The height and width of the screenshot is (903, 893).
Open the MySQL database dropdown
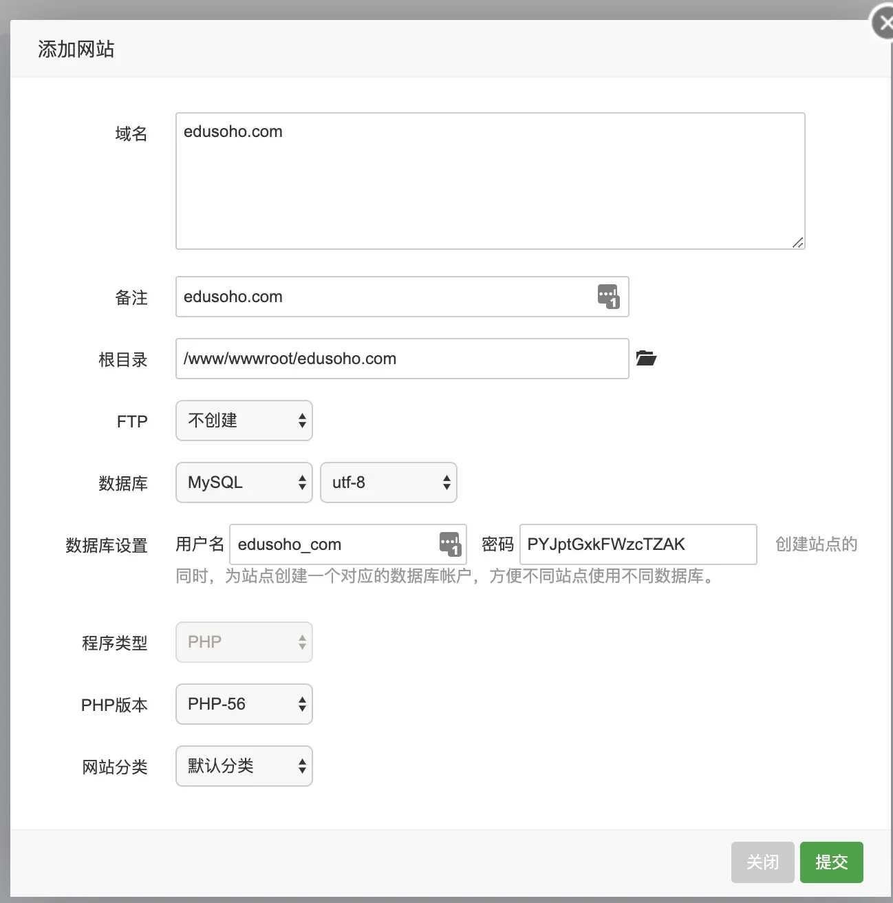[244, 482]
